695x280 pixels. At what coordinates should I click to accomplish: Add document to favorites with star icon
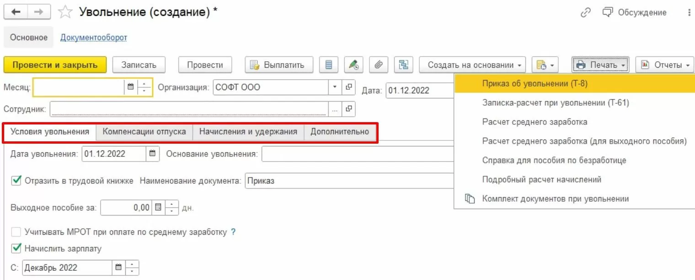click(x=65, y=13)
